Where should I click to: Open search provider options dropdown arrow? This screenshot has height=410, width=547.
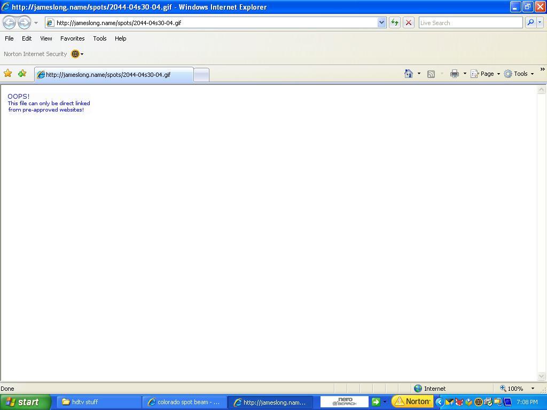pos(540,22)
